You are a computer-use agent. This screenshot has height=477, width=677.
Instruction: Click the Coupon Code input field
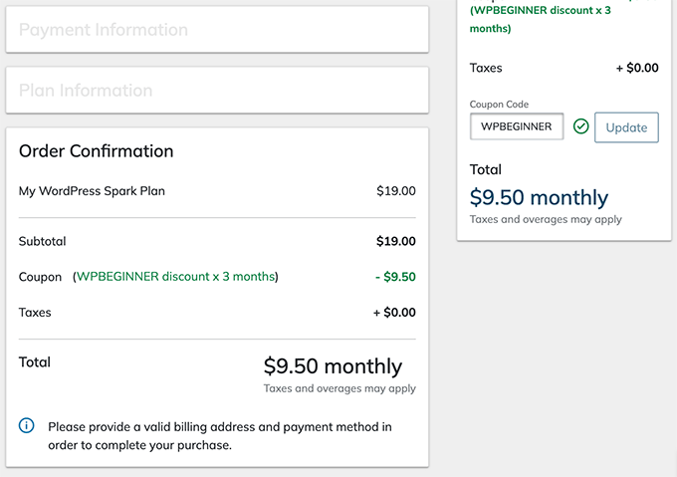517,126
